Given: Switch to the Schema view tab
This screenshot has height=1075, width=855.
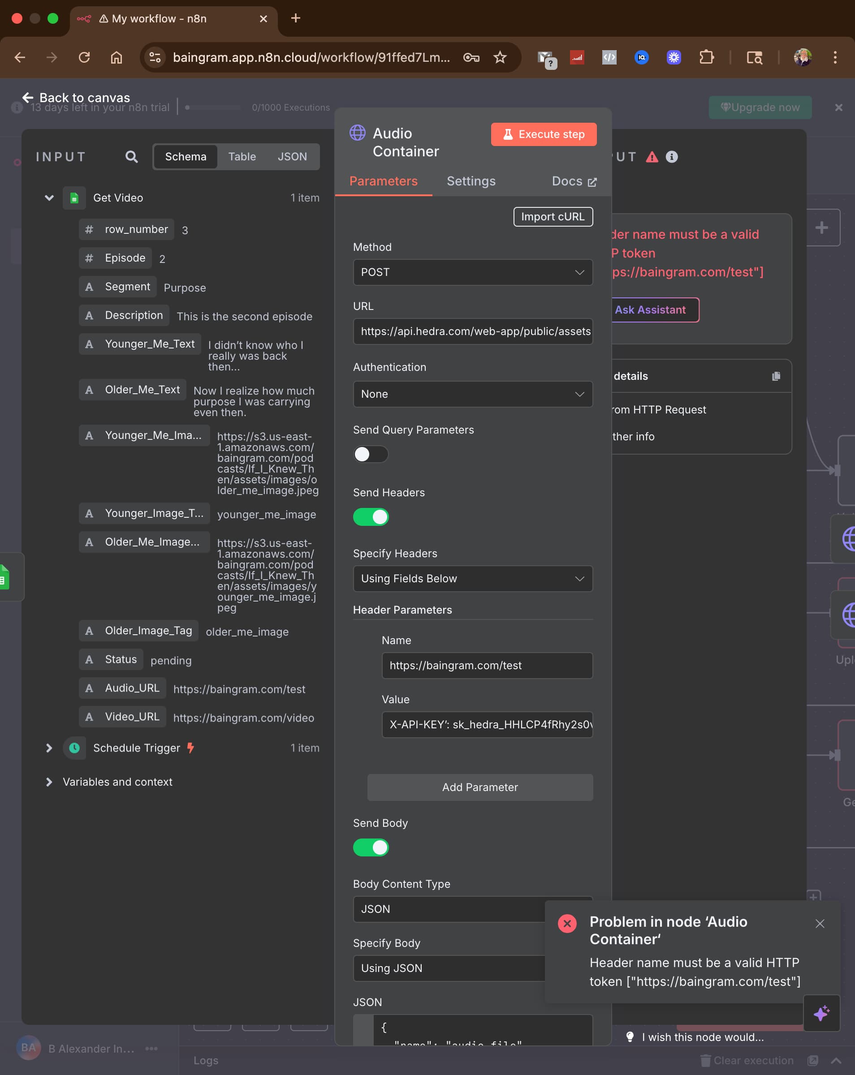Looking at the screenshot, I should coord(186,157).
